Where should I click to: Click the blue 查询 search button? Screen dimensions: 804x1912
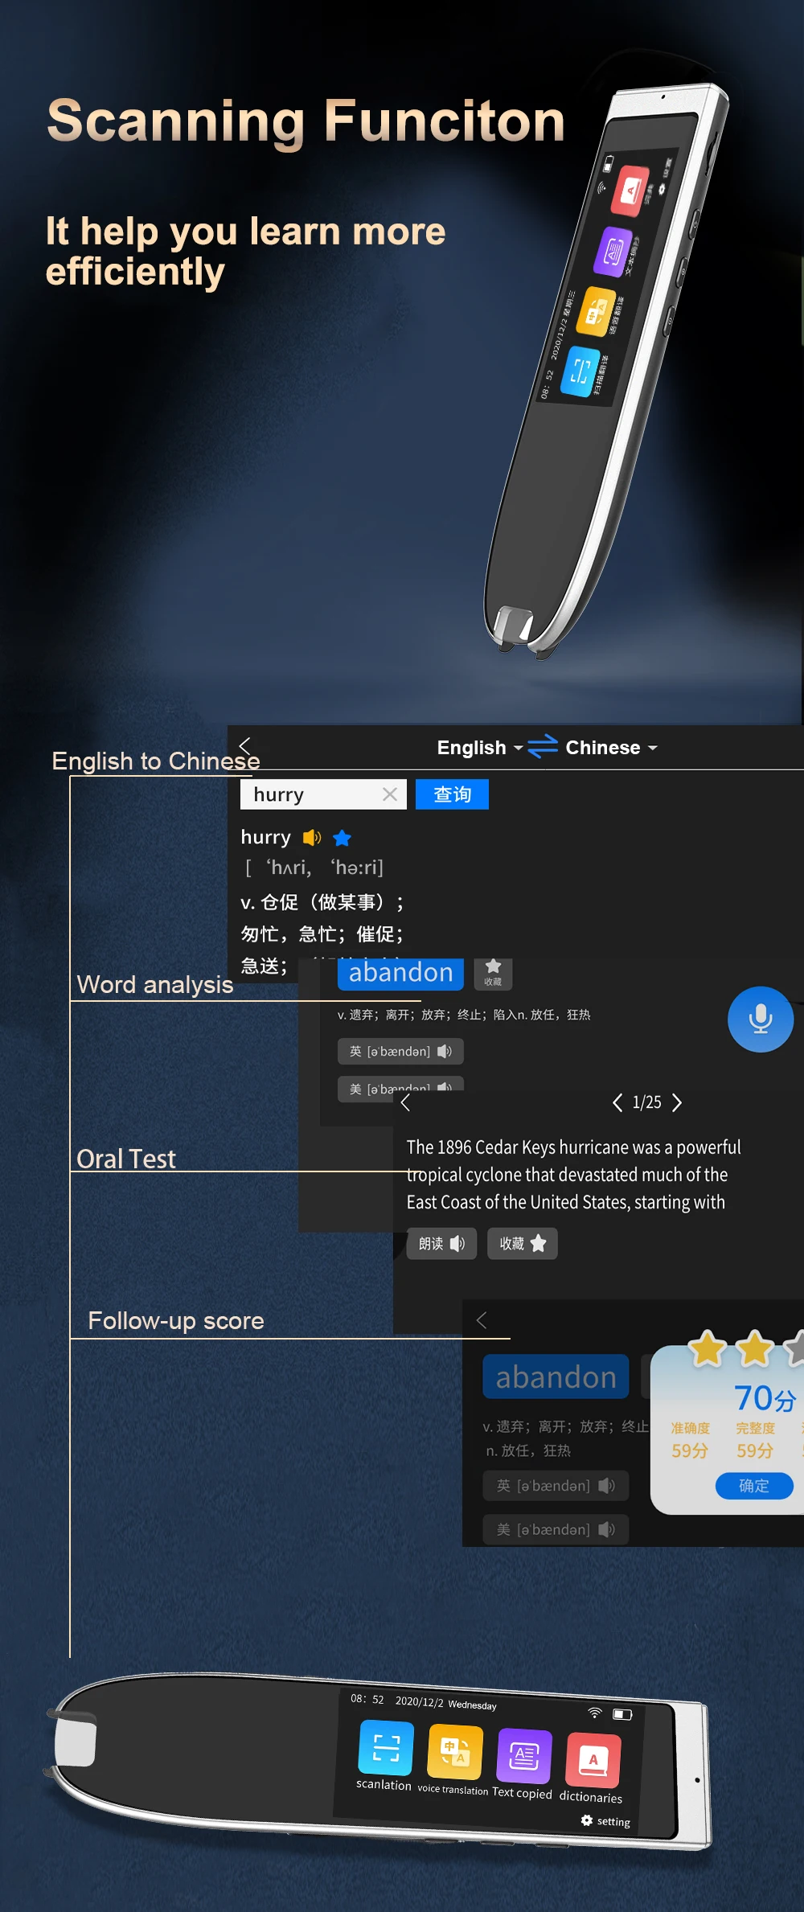[x=452, y=794]
